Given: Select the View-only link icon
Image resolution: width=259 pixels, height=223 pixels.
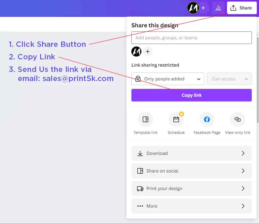Looking at the screenshot, I should 238,119.
